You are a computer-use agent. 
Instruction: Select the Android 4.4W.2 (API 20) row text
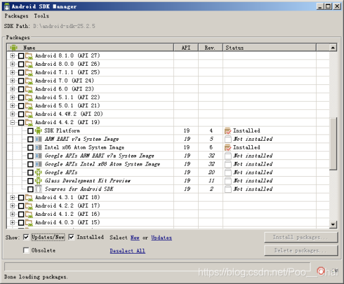[x=69, y=114]
